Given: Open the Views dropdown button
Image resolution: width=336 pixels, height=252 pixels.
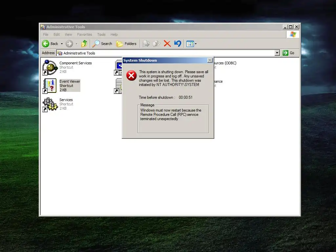Looking at the screenshot, I should coord(191,44).
